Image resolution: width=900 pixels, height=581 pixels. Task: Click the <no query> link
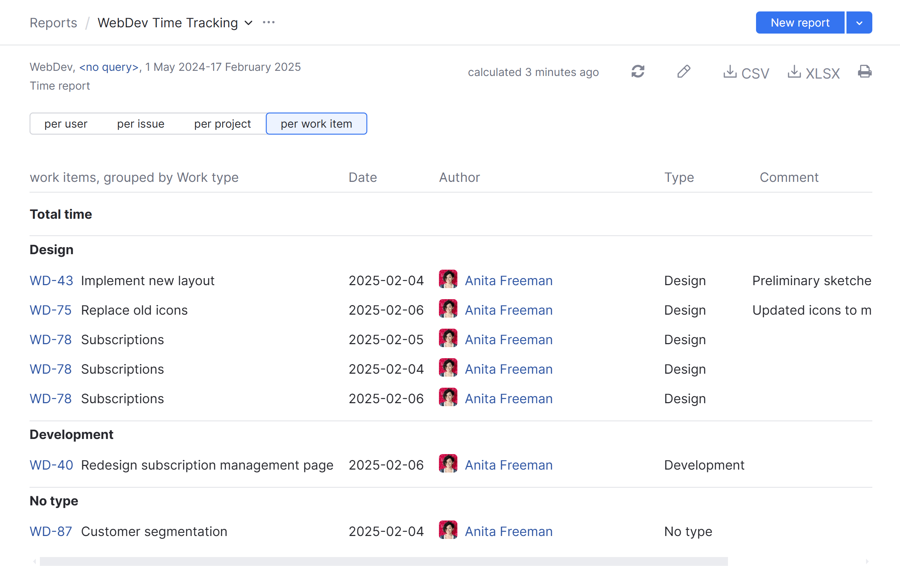click(x=109, y=67)
